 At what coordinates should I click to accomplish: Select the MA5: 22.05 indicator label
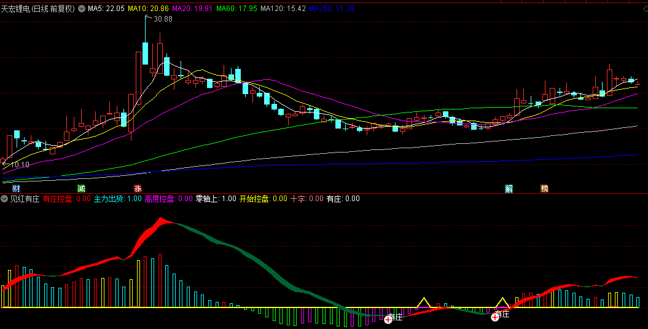[x=106, y=8]
